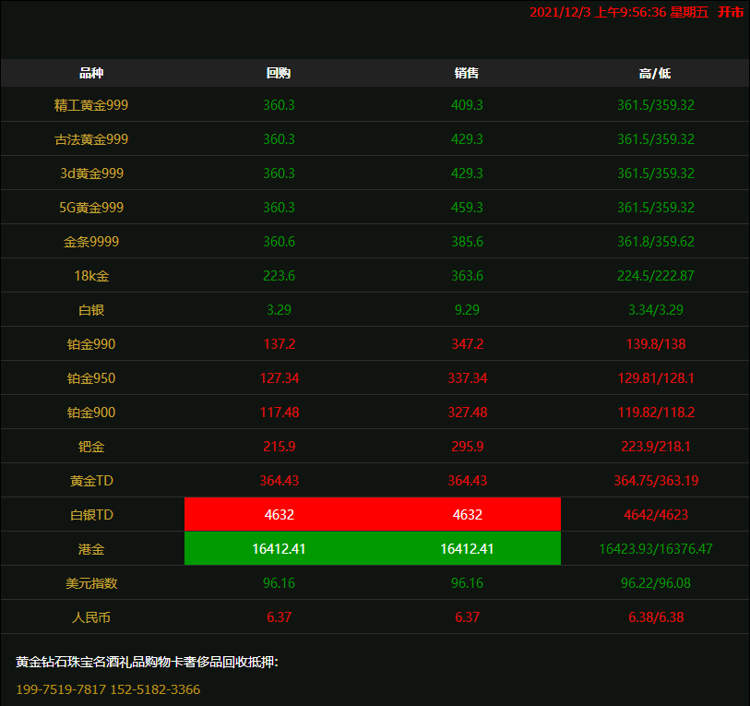Viewport: 750px width, 706px height.
Task: Click the 钯金 high/low value
Action: pos(655,447)
